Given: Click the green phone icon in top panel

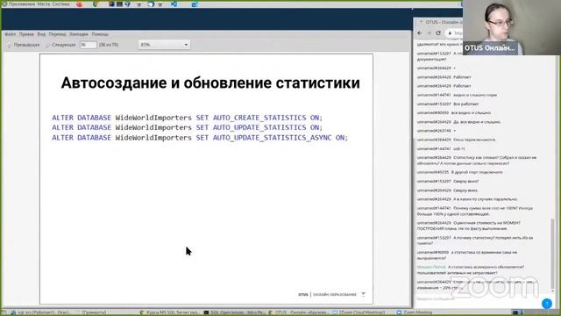Looking at the screenshot, I should [96, 4].
